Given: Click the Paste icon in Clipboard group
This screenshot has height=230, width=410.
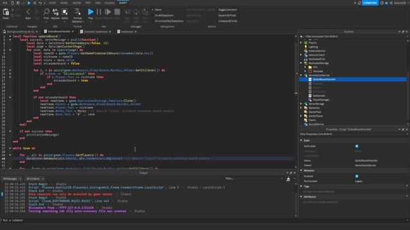Looking at the screenshot, I should click(6, 12).
